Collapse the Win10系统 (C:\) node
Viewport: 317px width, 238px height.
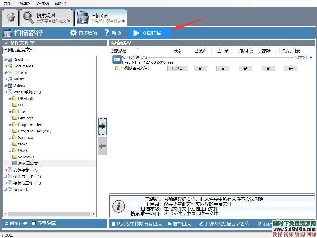point(5,92)
